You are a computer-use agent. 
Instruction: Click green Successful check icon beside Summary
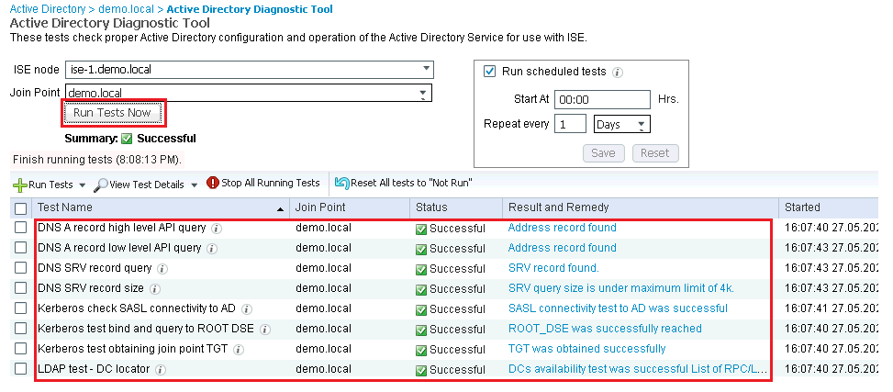(127, 139)
